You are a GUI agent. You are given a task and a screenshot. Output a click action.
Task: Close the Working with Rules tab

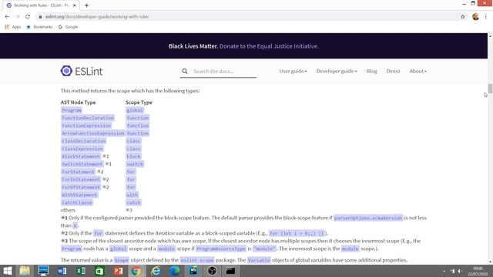coord(75,5)
